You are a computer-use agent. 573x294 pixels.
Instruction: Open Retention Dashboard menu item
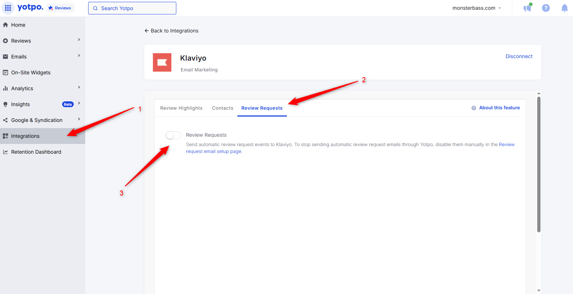(x=43, y=152)
